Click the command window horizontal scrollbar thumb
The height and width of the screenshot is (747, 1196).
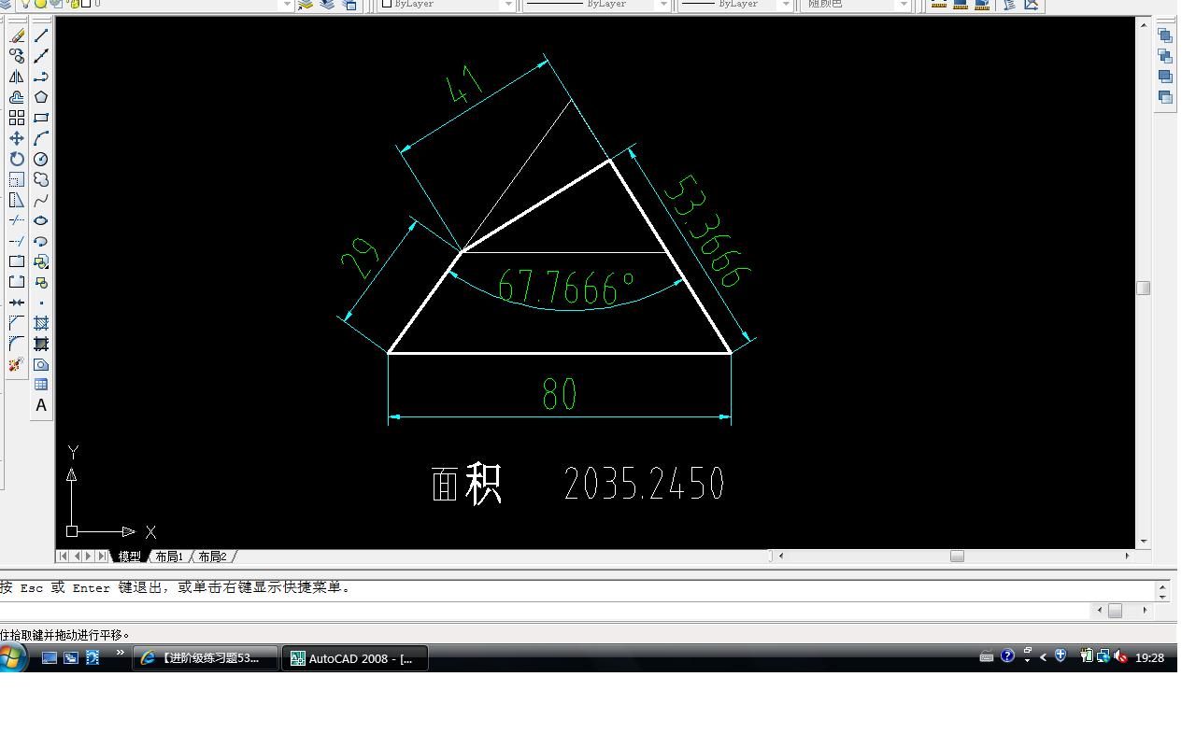[1115, 611]
